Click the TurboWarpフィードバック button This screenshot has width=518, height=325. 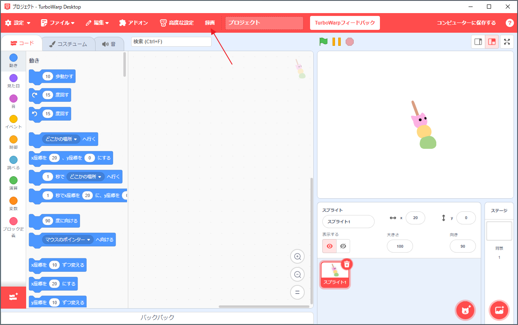pyautogui.click(x=345, y=22)
